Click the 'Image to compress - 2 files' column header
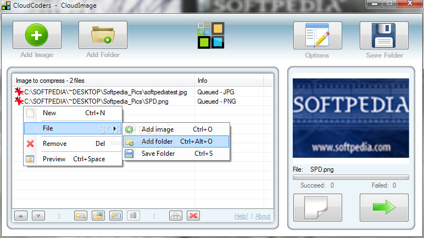Image resolution: width=424 pixels, height=238 pixels. click(x=103, y=81)
